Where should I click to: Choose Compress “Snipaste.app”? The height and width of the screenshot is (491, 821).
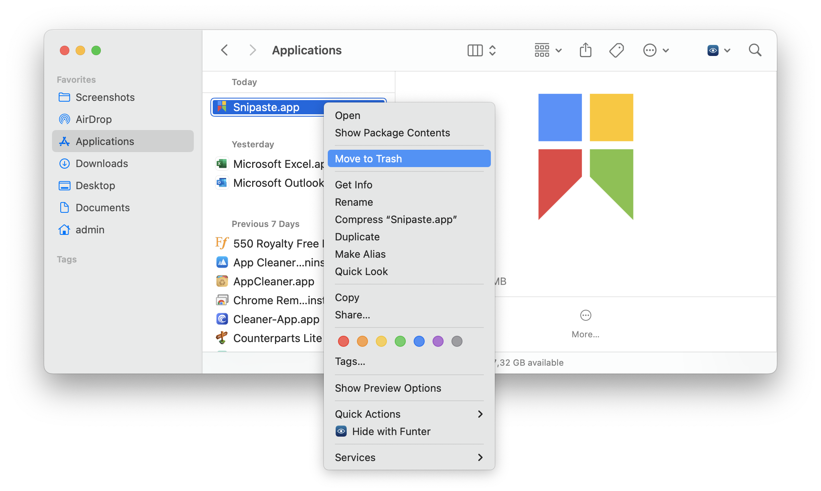coord(409,219)
